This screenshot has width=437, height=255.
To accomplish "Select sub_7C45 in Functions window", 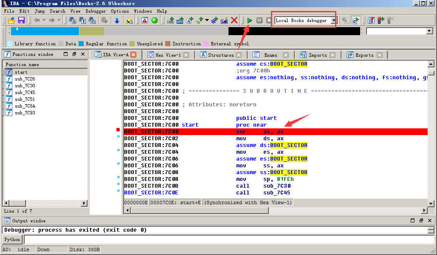I will [x=25, y=92].
